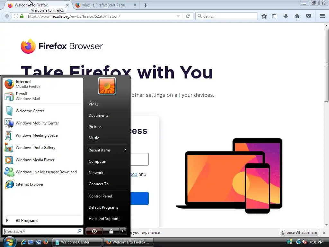Click Firefox quick launch icon
The width and height of the screenshot is (329, 247).
coord(46,242)
